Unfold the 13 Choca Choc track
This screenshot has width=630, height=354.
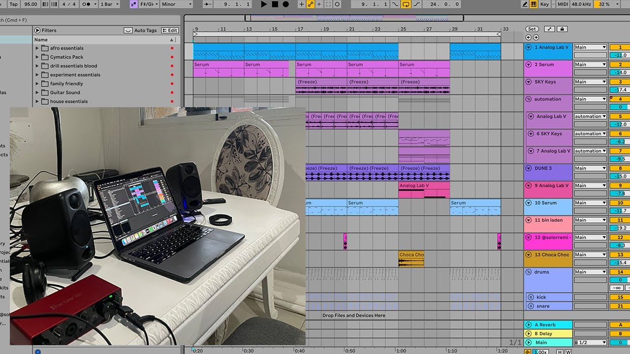tap(529, 255)
